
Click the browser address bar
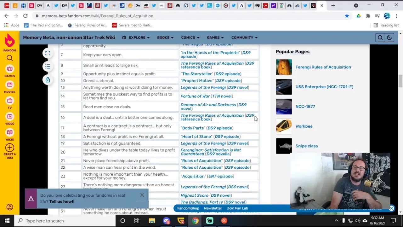point(189,16)
